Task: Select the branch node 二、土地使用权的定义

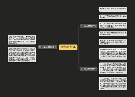Action: coord(48,47)
